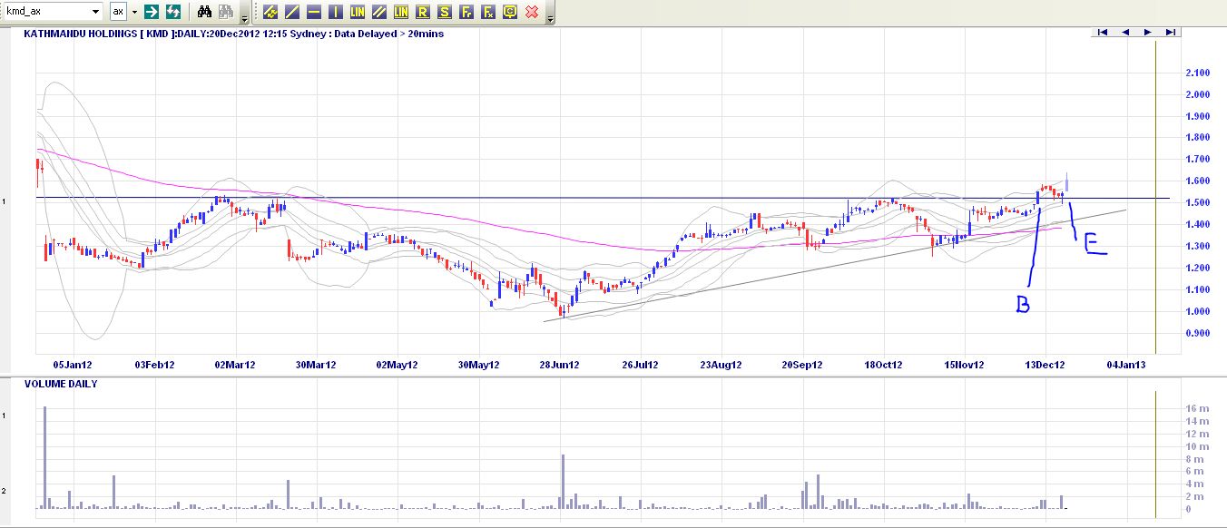Expand the exchange dropdown arrow beside 'ax'
The width and height of the screenshot is (1227, 528).
134,12
